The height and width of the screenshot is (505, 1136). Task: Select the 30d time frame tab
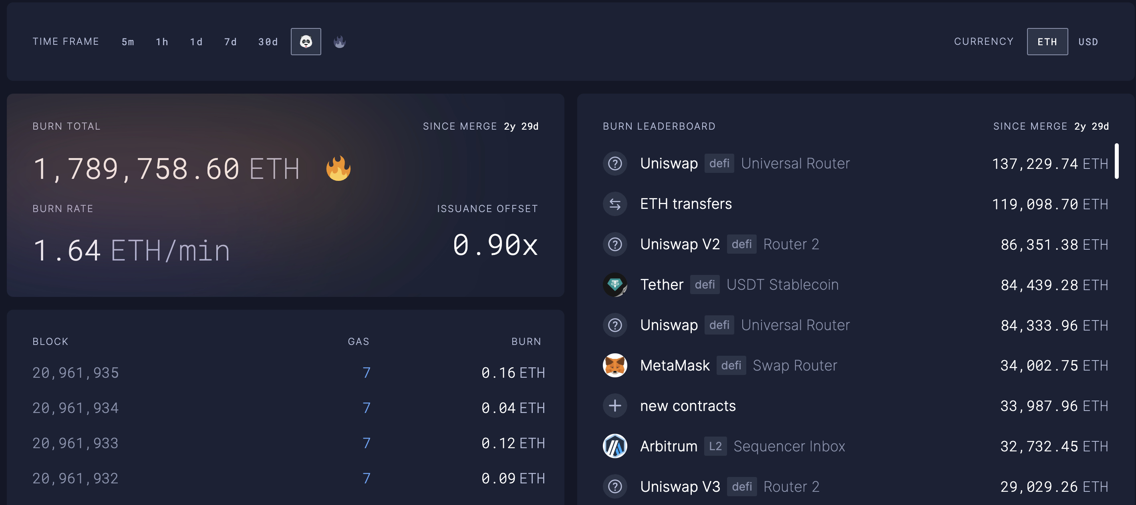[267, 41]
